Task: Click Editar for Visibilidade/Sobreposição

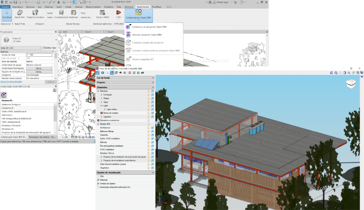Action: coord(39,68)
